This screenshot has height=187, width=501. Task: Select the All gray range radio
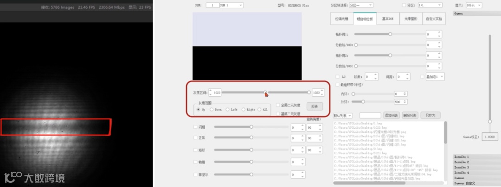pyautogui.click(x=259, y=110)
